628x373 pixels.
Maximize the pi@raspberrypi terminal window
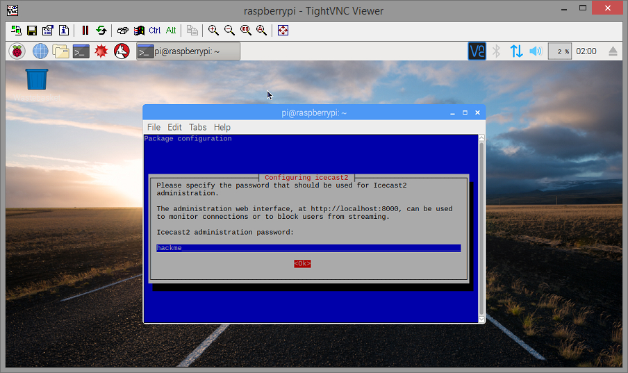pyautogui.click(x=465, y=113)
